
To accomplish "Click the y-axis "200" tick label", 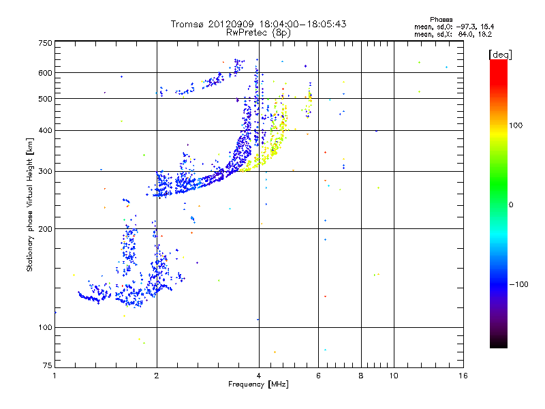I will tap(45, 229).
